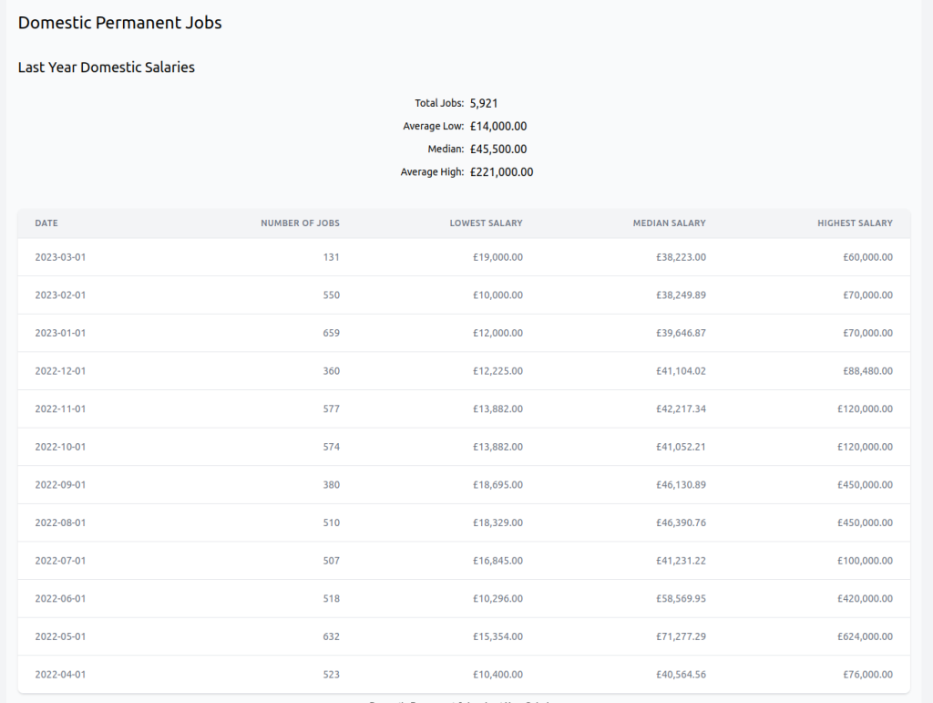Screen dimensions: 933x703
Task: Sort by NUMBER OF JOBS column header
Action: [300, 222]
